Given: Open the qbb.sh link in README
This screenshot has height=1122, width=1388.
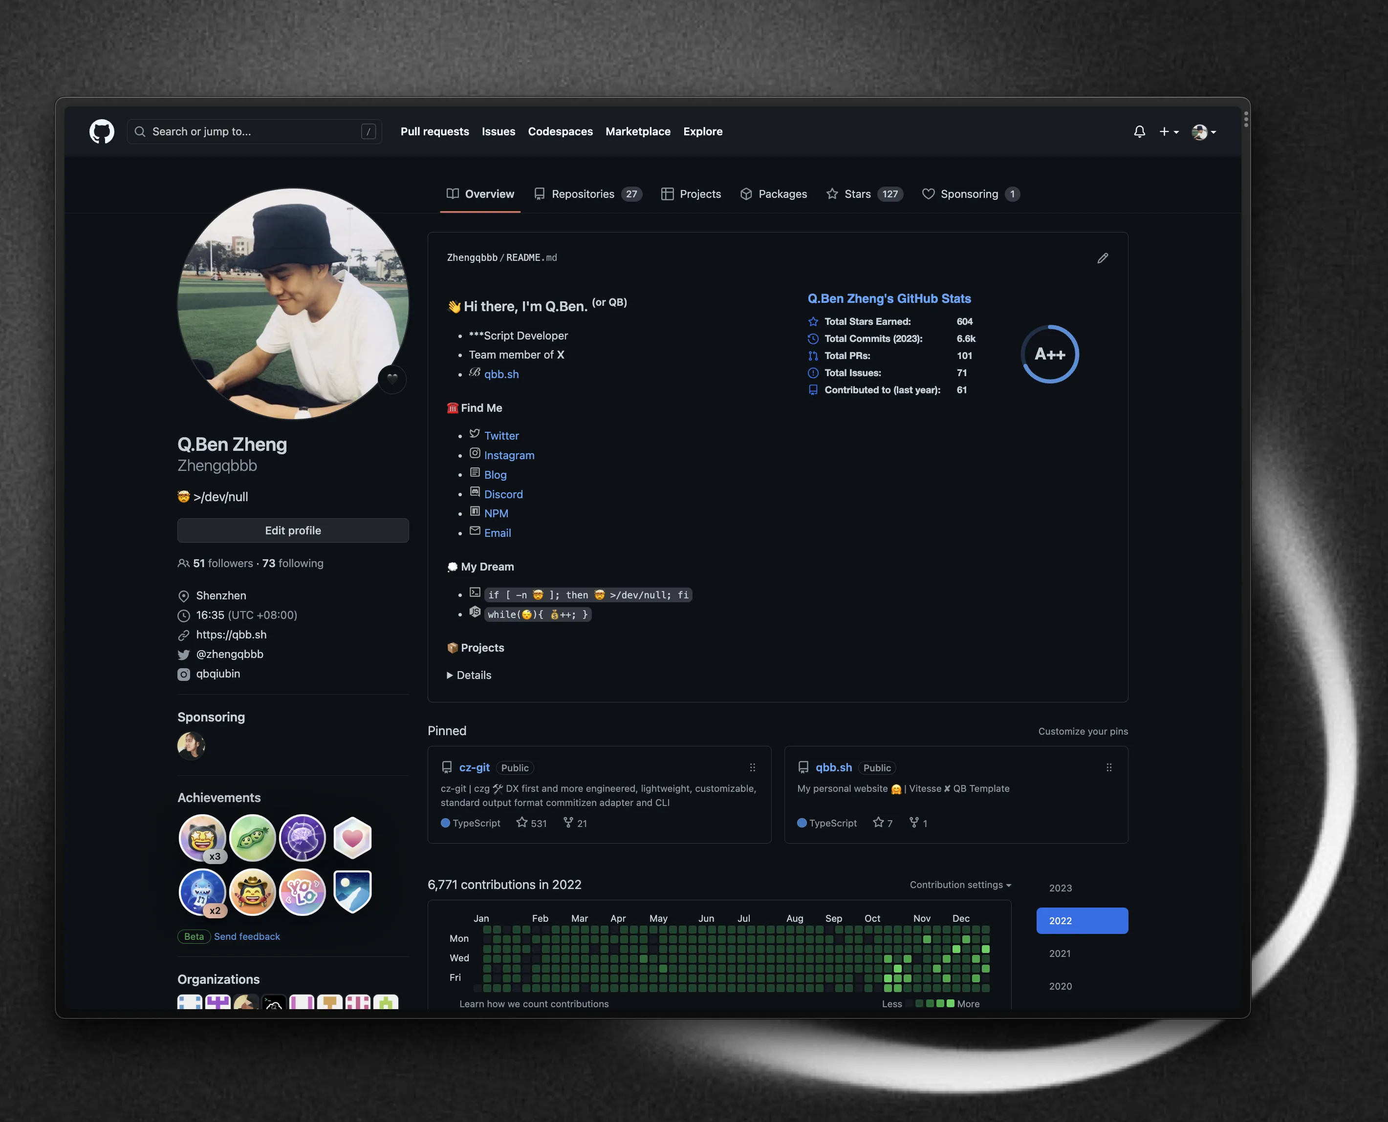Looking at the screenshot, I should click(x=501, y=374).
